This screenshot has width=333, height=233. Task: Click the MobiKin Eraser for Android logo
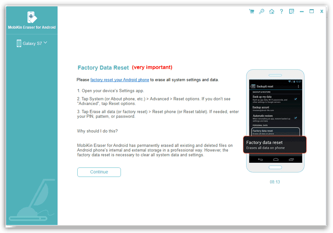click(x=32, y=17)
